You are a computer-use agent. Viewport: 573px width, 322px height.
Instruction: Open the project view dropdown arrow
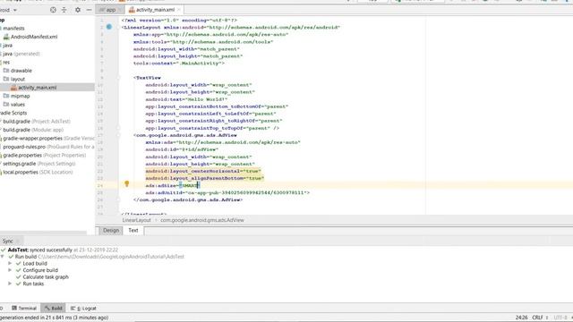(15, 10)
